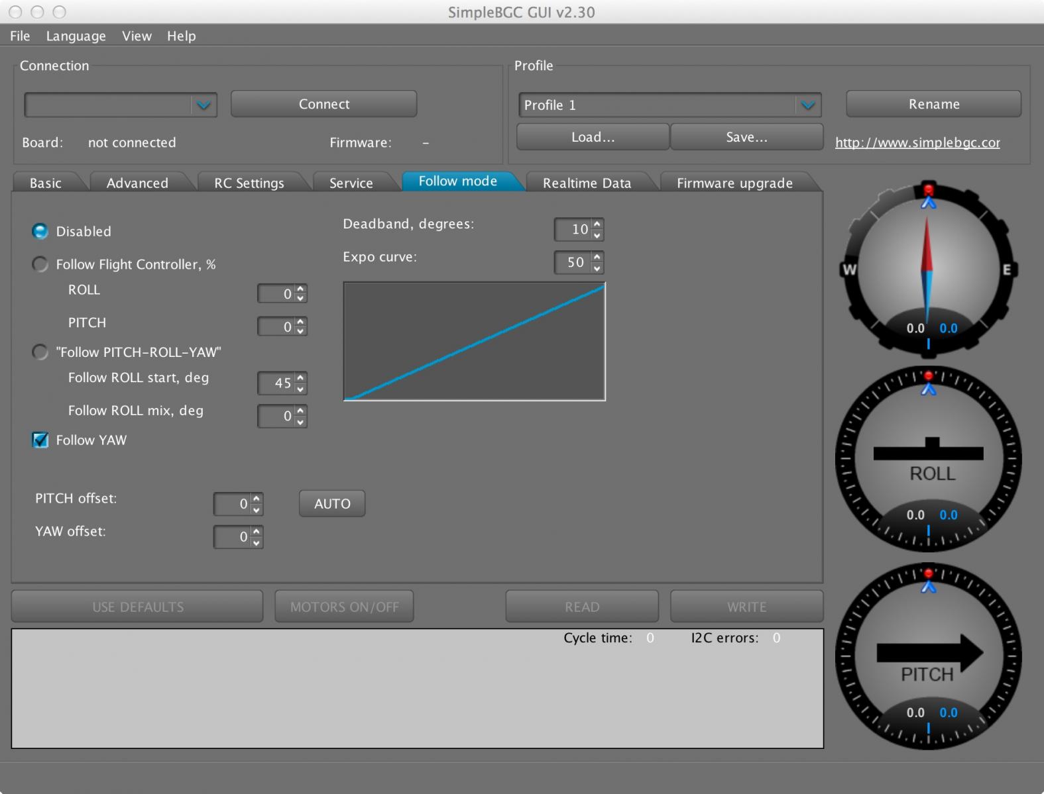Open the File menu
Viewport: 1044px width, 794px height.
pos(20,36)
